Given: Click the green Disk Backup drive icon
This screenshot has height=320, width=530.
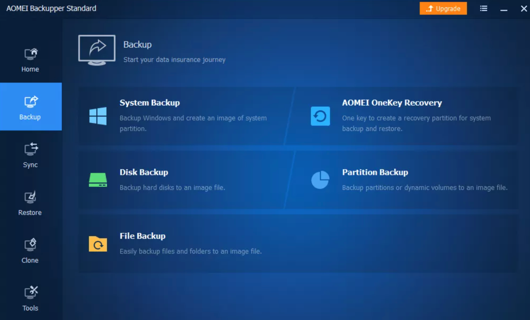Looking at the screenshot, I should [x=98, y=180].
